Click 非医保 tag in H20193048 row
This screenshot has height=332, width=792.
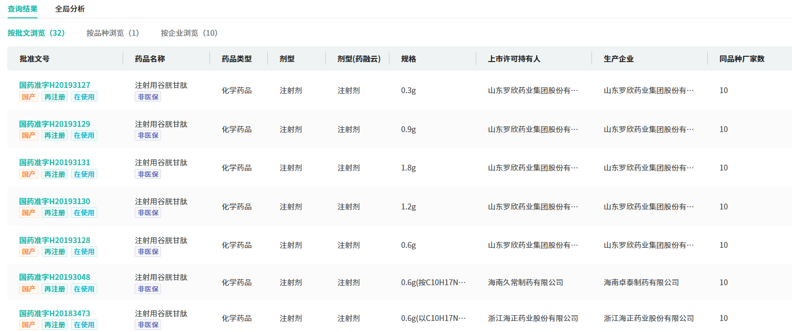[x=148, y=289]
